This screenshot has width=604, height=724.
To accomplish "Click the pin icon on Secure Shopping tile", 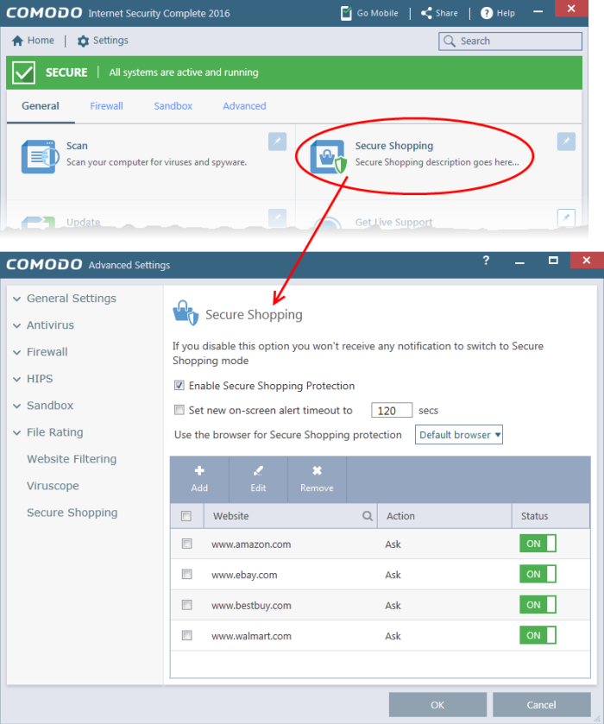I will 566,142.
